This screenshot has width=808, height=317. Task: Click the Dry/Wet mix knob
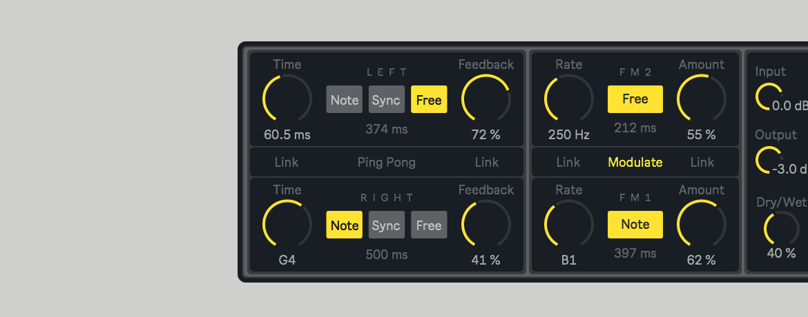[780, 229]
